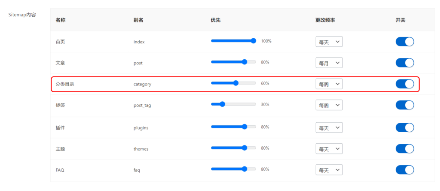The image size is (440, 191).
Task: Expand the 标签 frequency dropdown
Action: tap(329, 105)
